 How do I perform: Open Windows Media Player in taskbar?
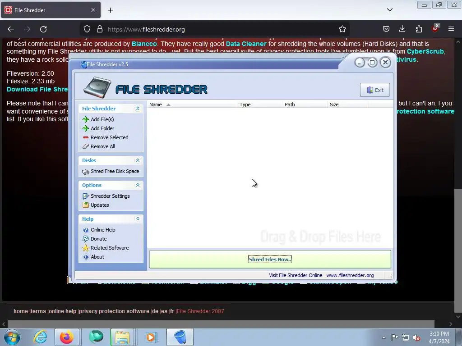click(151, 337)
